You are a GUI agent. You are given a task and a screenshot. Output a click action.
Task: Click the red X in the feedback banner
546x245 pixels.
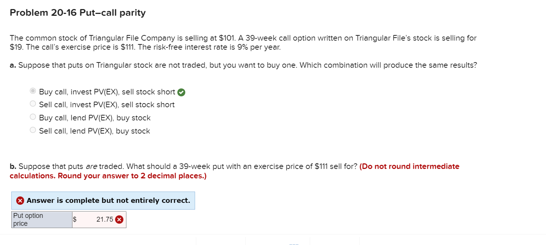(x=20, y=200)
